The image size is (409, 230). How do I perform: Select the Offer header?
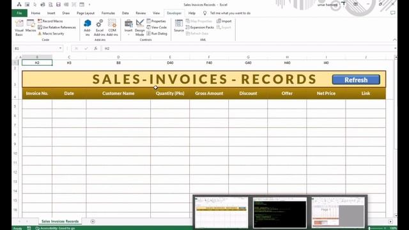287,93
